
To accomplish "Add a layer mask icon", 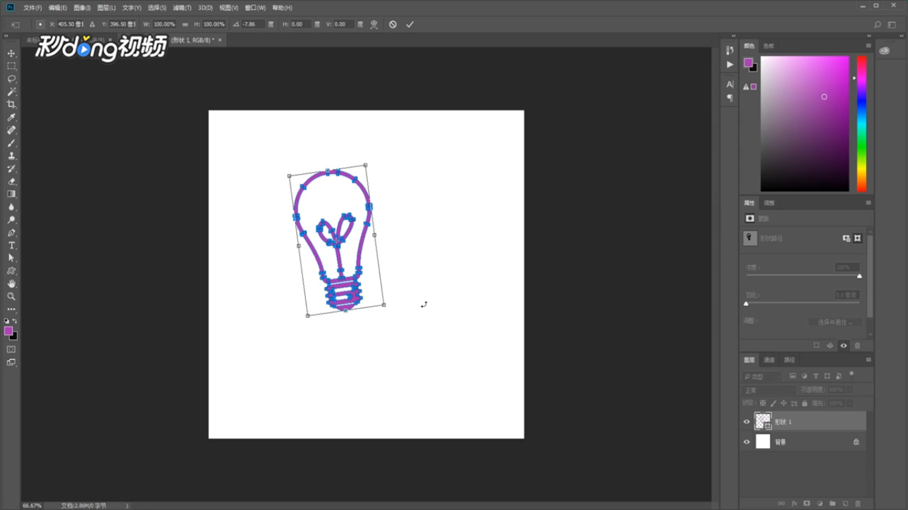I will [x=806, y=503].
